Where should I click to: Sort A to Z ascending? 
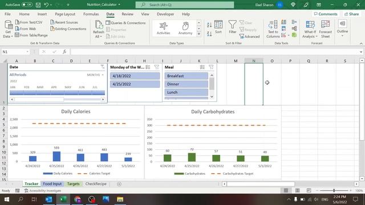tap(209, 25)
